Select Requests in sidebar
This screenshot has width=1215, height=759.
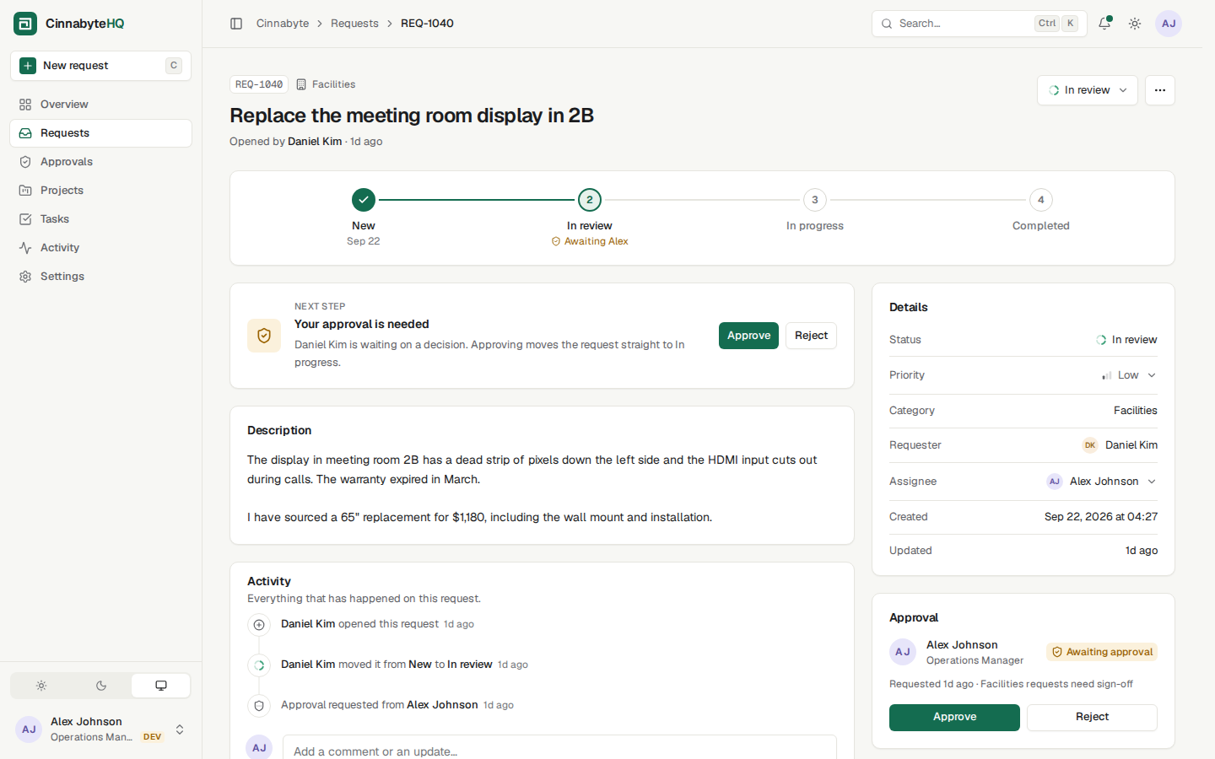101,133
